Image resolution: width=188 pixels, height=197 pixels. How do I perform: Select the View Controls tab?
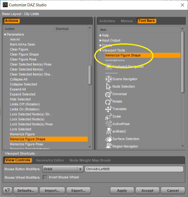18,160
